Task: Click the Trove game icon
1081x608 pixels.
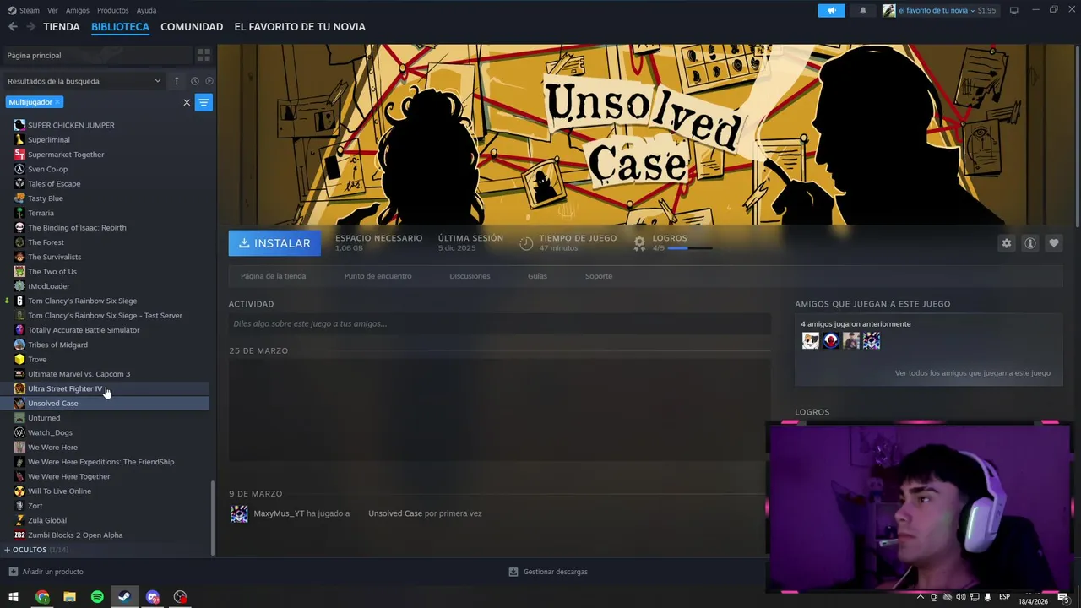Action: pos(19,359)
